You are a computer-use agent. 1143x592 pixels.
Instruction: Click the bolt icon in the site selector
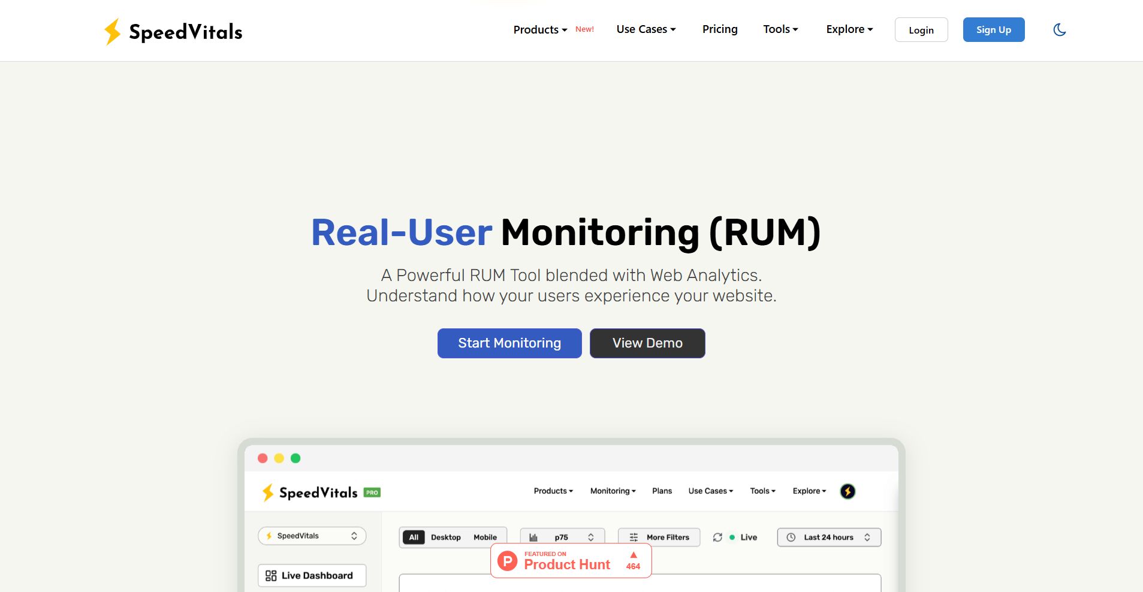[x=269, y=536]
